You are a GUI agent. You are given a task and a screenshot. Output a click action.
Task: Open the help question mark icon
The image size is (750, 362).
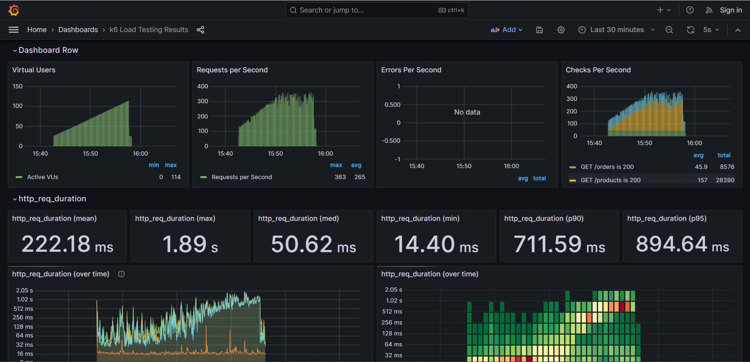click(690, 10)
